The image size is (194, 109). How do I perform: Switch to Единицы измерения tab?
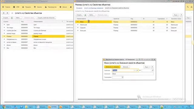tap(94, 8)
